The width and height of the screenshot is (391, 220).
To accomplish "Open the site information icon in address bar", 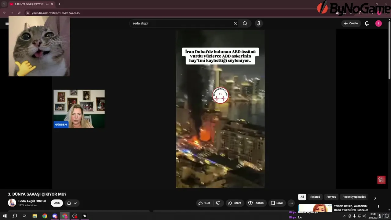I will (x=27, y=13).
